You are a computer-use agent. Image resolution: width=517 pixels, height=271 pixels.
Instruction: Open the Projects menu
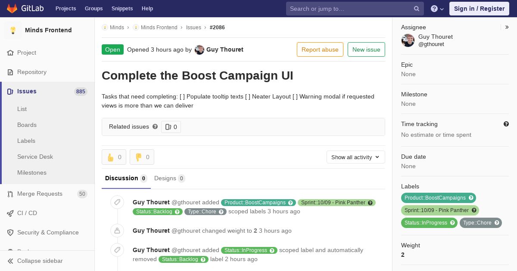pos(65,9)
